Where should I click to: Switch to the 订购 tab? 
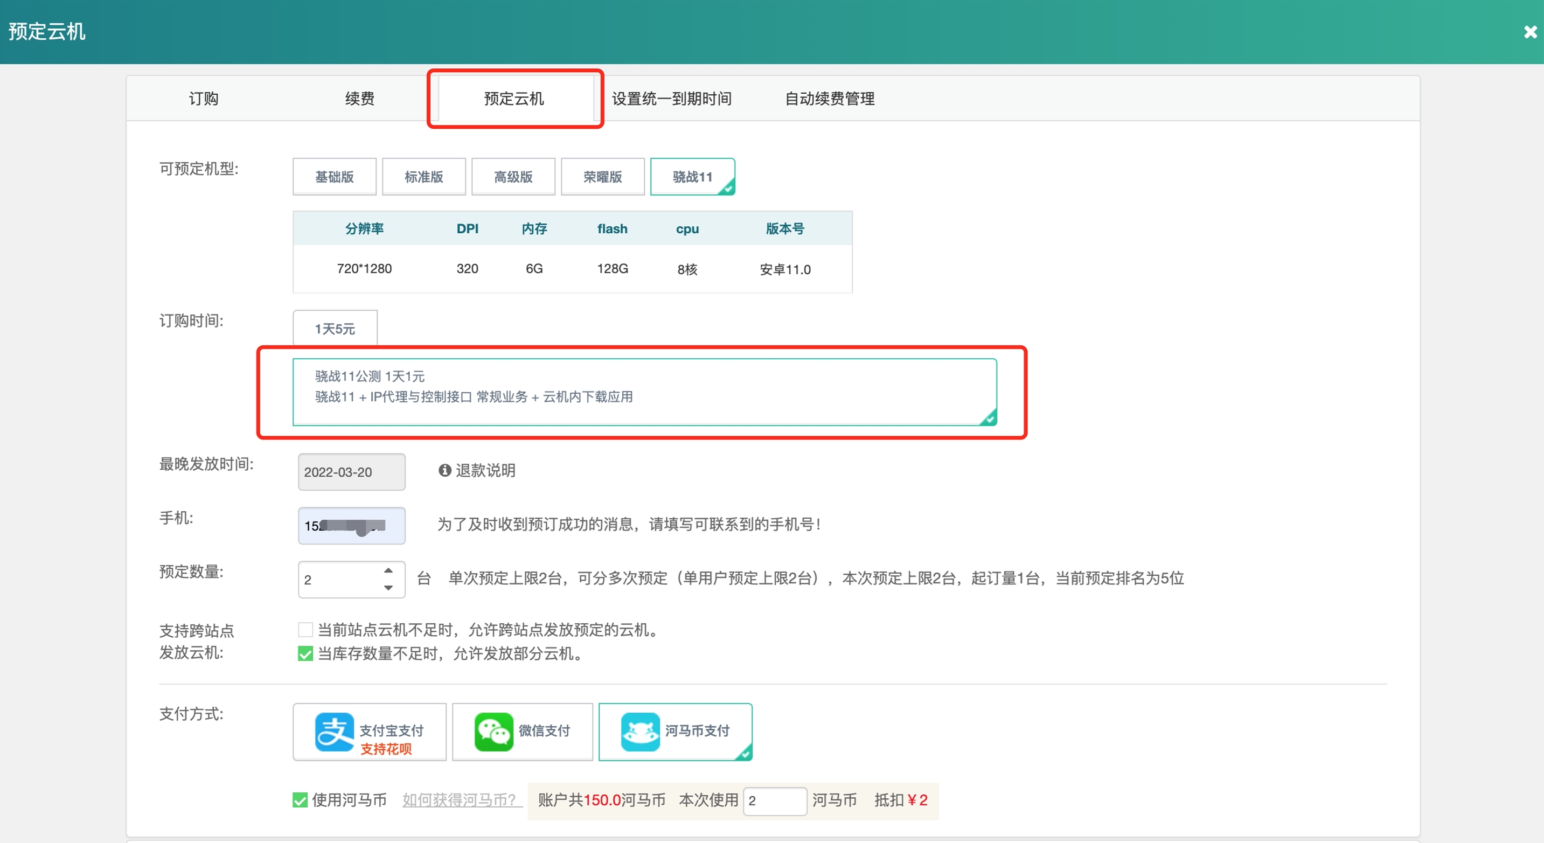[x=203, y=98]
